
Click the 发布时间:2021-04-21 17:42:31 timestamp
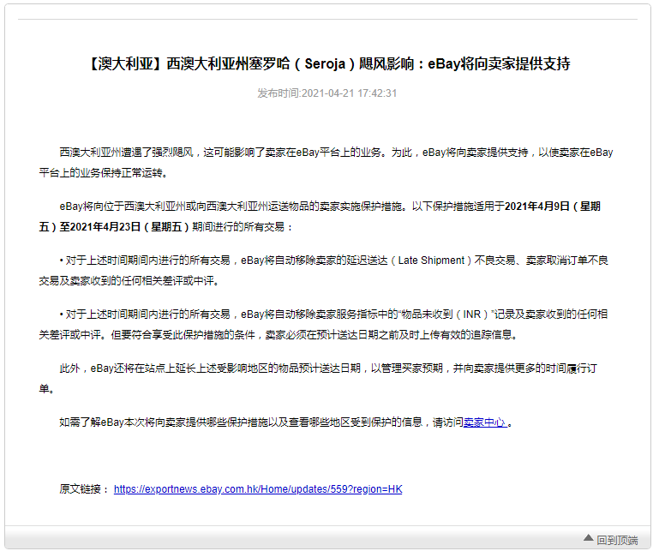[x=326, y=93]
